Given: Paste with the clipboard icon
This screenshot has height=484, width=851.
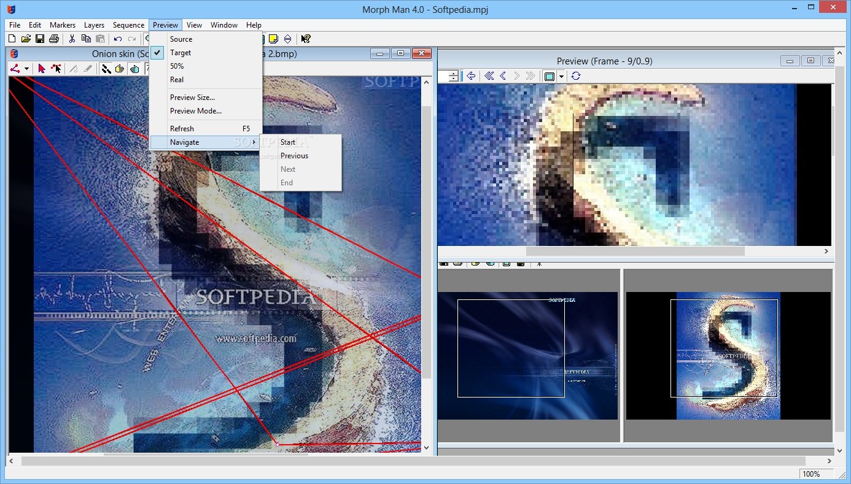Looking at the screenshot, I should pyautogui.click(x=100, y=39).
